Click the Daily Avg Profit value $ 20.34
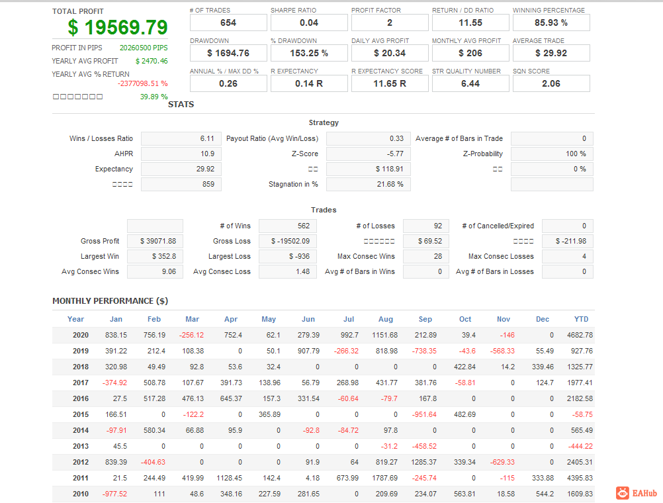The width and height of the screenshot is (663, 503). coord(390,54)
